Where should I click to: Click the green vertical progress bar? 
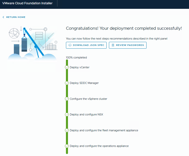(x=67, y=122)
